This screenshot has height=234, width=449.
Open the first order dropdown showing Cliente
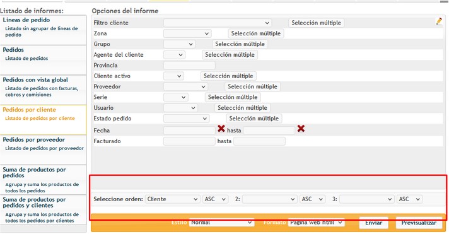coord(172,199)
